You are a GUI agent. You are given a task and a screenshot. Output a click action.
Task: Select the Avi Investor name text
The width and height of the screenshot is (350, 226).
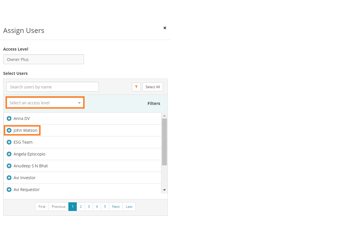(x=25, y=178)
